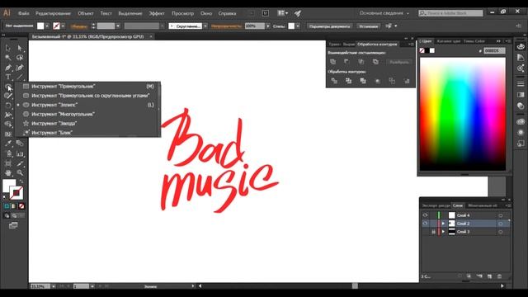Select the Eyedropper tool
Viewport: 528px width, 297px height.
tap(7, 144)
